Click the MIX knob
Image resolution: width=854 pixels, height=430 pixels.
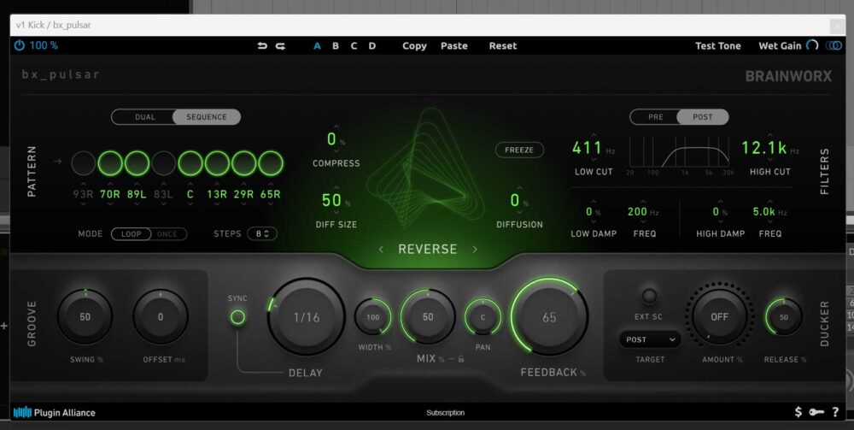pyautogui.click(x=428, y=316)
